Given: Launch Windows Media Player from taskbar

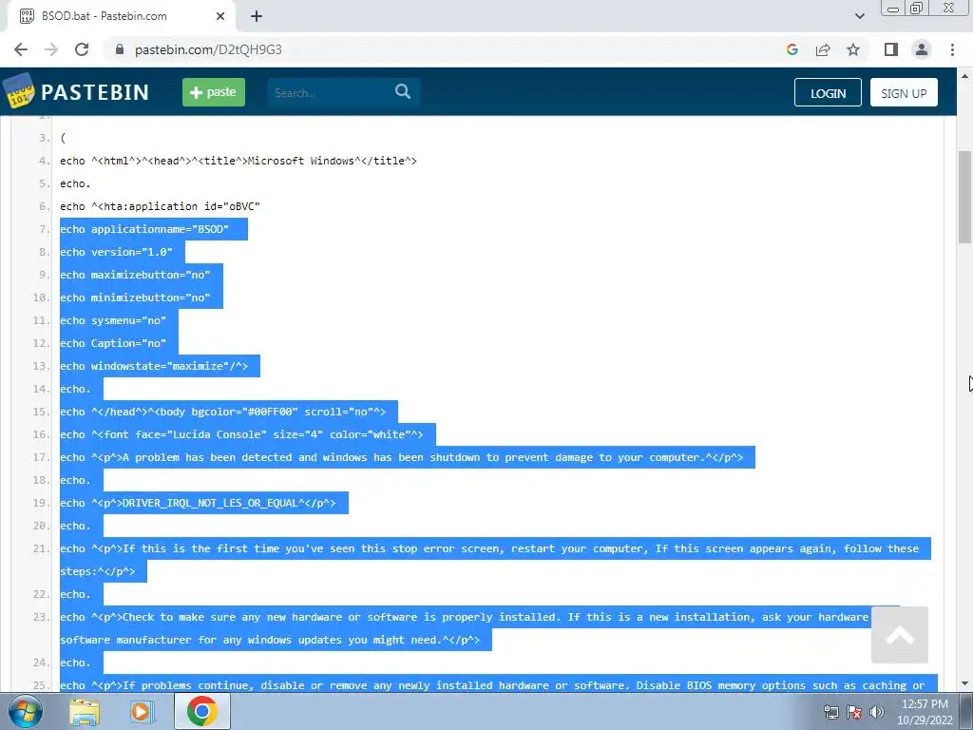Looking at the screenshot, I should 142,712.
